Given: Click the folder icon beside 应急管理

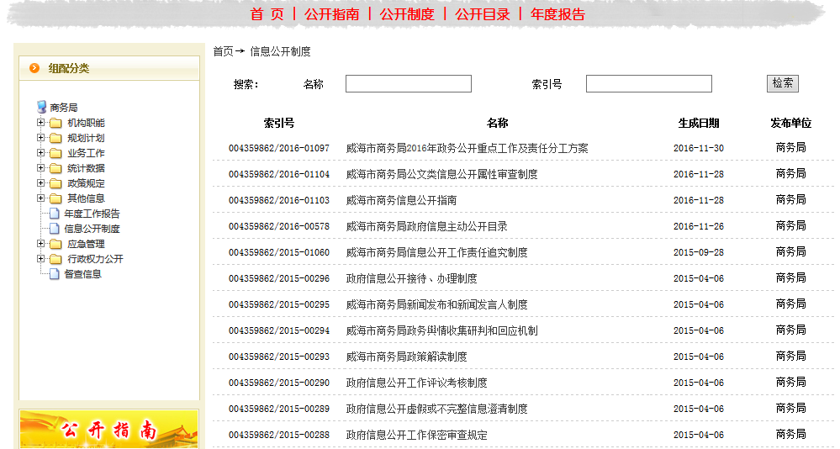Looking at the screenshot, I should point(55,244).
